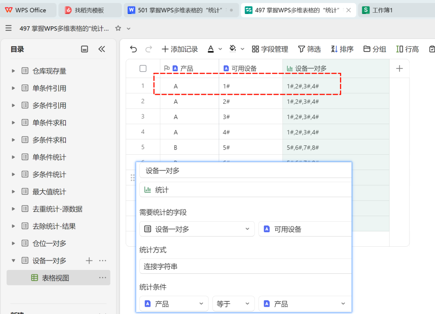Open the 去重统计-源数据 sheet

tap(57, 209)
